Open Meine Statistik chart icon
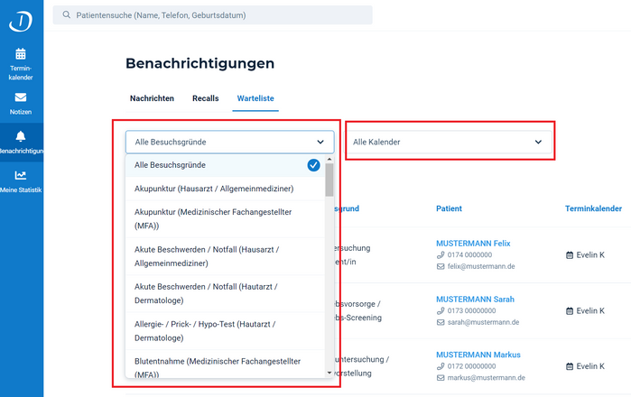631x397 pixels. (21, 175)
